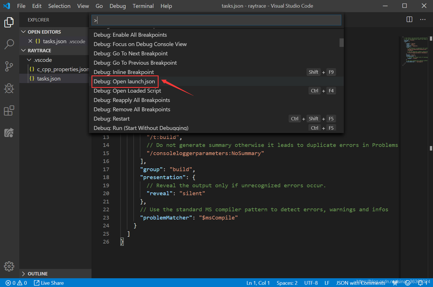
Task: Click JSON with Comments language mode
Action: (361, 283)
